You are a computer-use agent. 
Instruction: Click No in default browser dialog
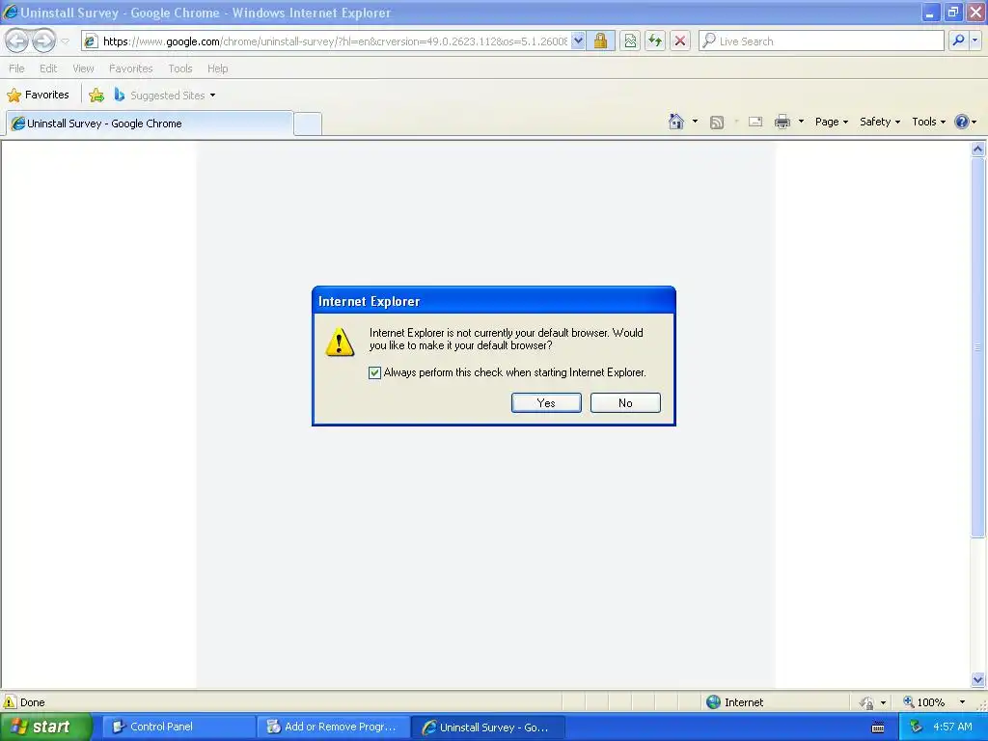click(625, 403)
